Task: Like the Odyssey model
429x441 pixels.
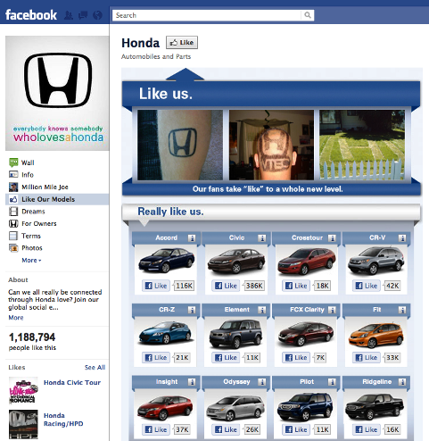Action: 226,429
